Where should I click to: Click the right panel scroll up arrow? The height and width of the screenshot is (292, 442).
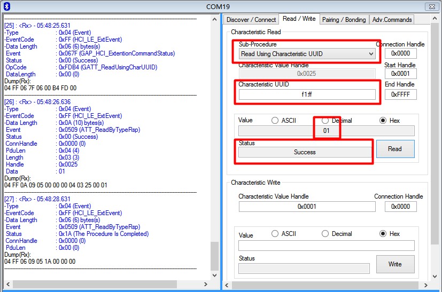coord(435,18)
